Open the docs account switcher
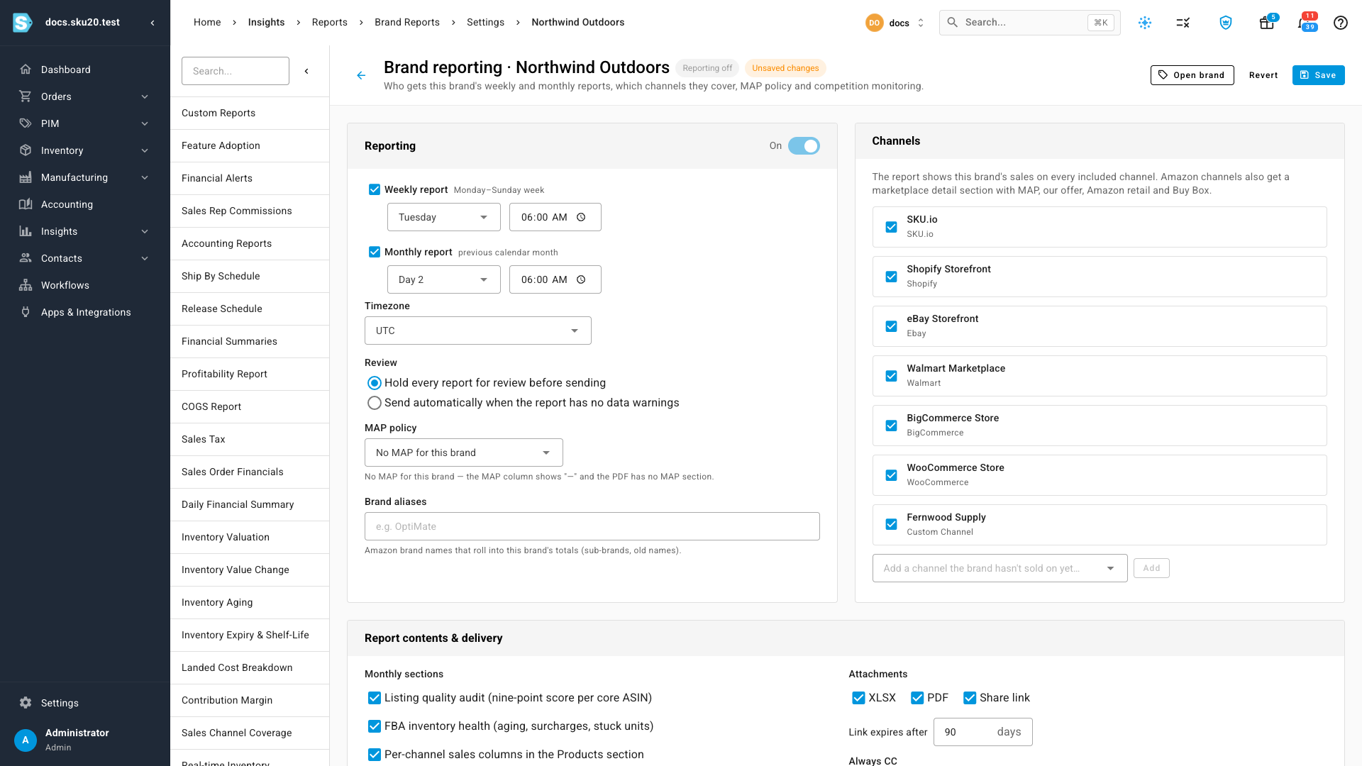This screenshot has width=1362, height=766. point(895,23)
